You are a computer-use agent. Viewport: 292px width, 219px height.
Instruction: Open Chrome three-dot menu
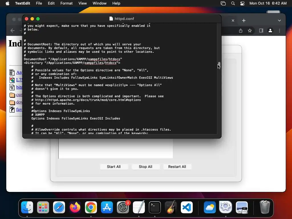(279, 31)
